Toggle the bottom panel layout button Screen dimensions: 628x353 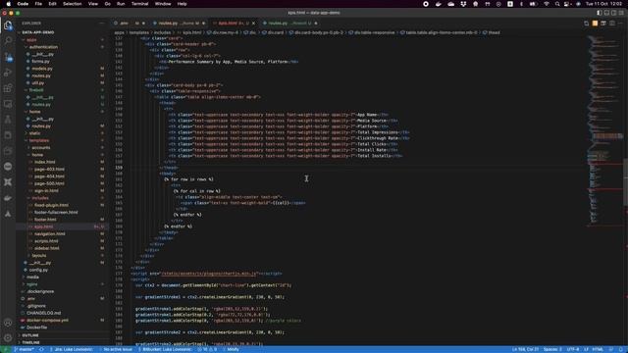[x=606, y=13]
